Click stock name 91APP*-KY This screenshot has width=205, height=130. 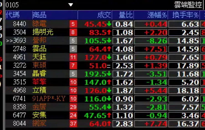(49, 99)
